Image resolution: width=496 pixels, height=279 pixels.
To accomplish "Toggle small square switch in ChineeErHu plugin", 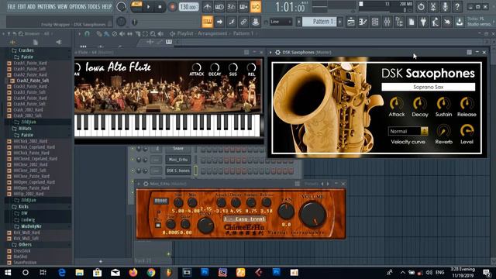I will (158, 226).
